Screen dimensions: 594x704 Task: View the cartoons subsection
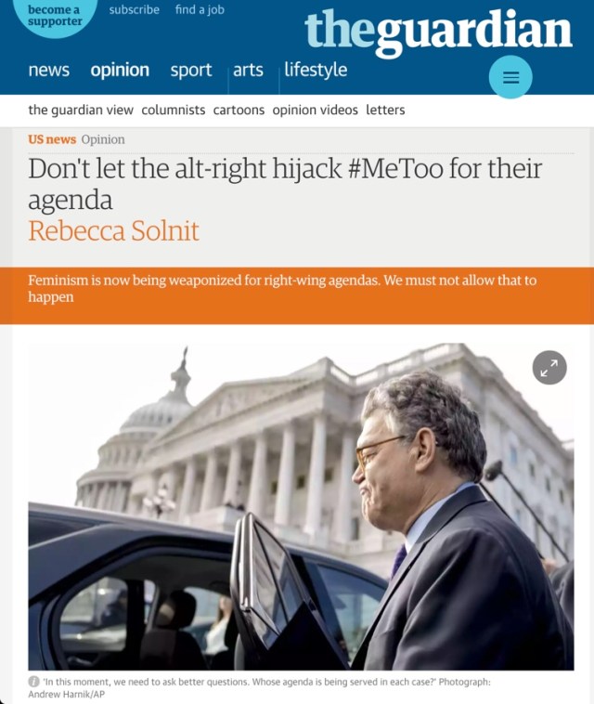pyautogui.click(x=239, y=110)
